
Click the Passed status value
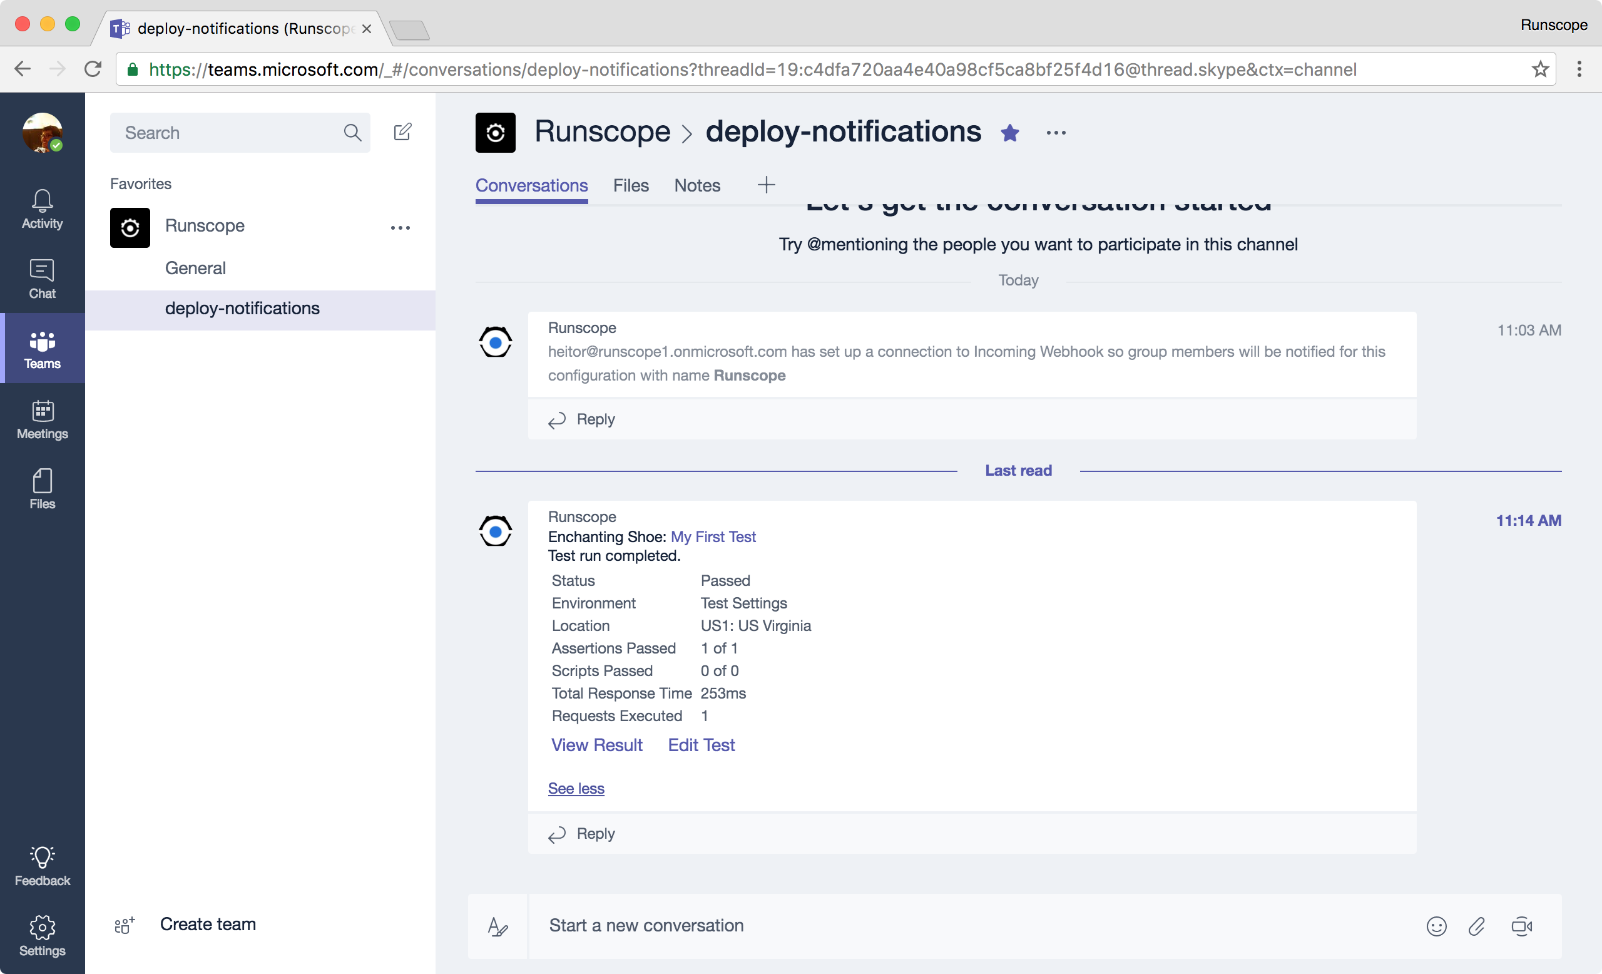tap(725, 581)
